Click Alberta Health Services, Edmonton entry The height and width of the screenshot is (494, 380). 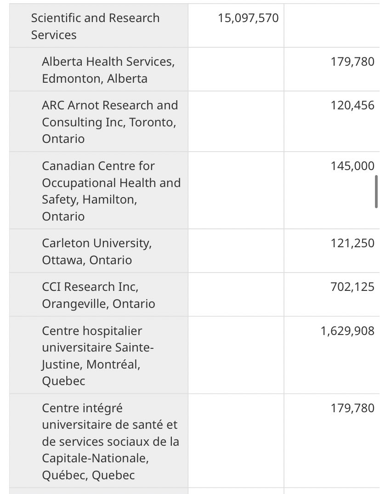[108, 70]
